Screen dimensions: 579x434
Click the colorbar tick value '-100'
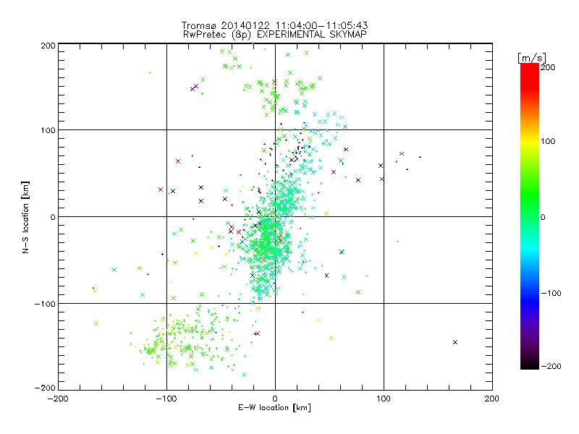[551, 293]
